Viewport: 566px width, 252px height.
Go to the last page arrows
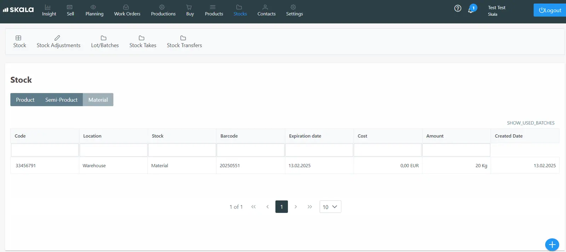coord(310,207)
